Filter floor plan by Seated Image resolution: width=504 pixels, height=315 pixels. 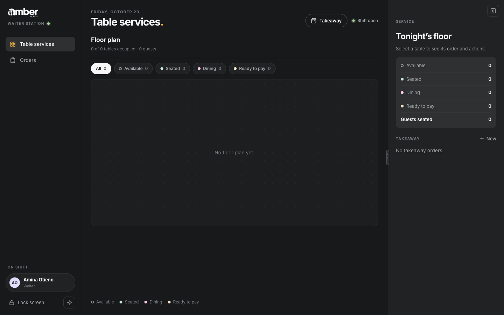[x=173, y=69]
